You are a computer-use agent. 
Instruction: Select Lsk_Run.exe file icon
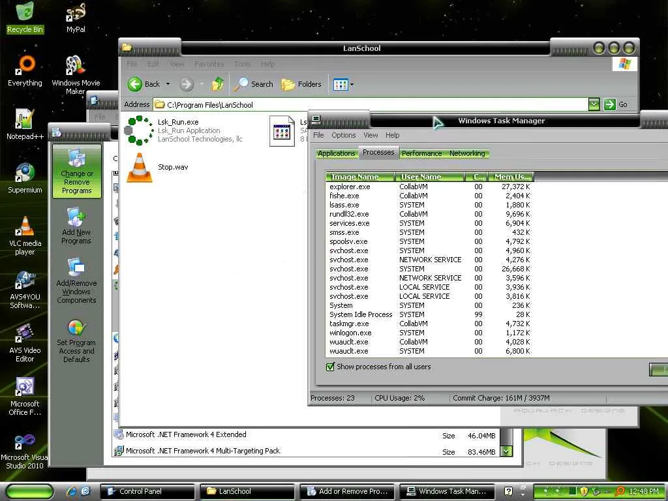click(x=139, y=130)
